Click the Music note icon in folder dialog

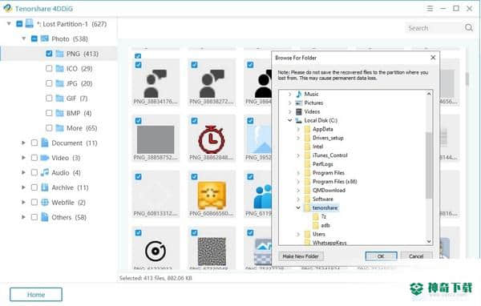[x=298, y=94]
